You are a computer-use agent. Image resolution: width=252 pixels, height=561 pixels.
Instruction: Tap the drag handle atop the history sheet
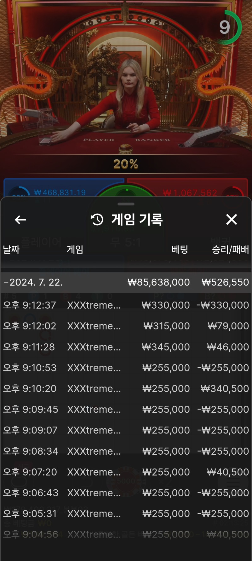pos(126,204)
